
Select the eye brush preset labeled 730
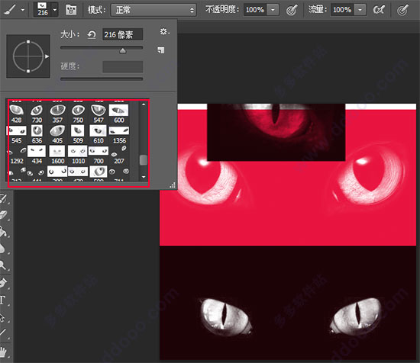[x=37, y=114]
